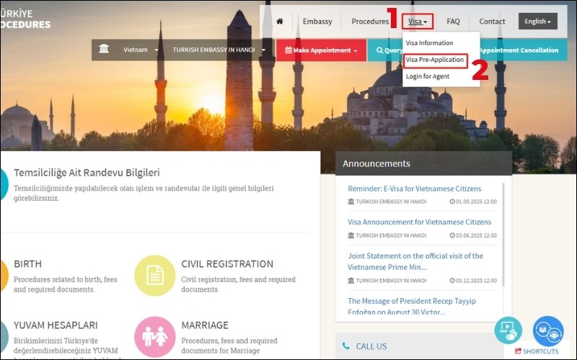The image size is (577, 360).
Task: Open the MARRIAGE procedures heading
Action: (205, 325)
